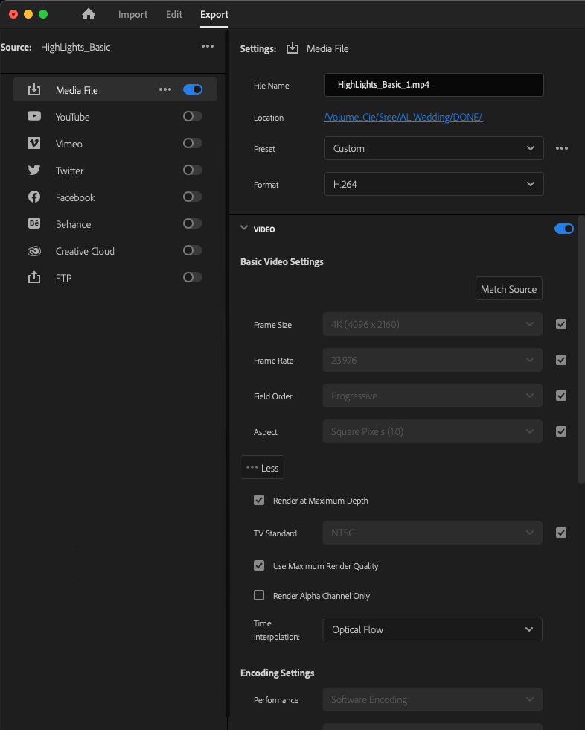Click the YouTube destination icon
This screenshot has width=585, height=730.
[x=34, y=116]
